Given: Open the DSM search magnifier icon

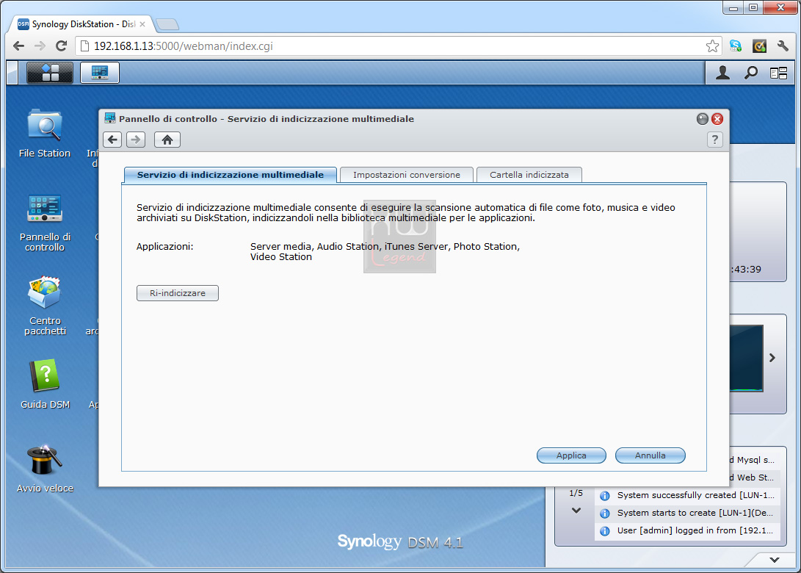Looking at the screenshot, I should click(750, 73).
